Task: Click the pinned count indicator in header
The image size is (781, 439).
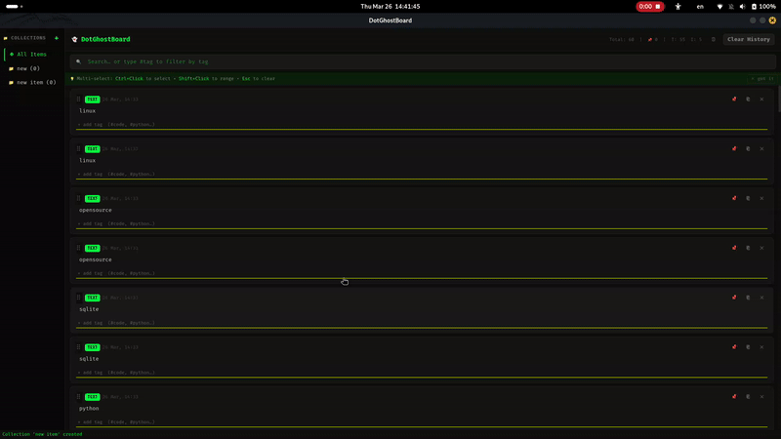Action: [x=652, y=39]
